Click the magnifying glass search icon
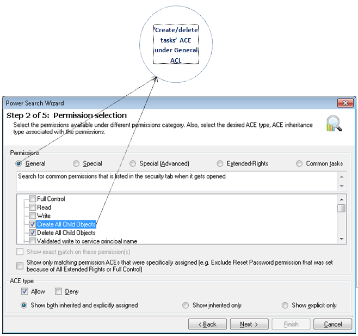 coord(333,124)
